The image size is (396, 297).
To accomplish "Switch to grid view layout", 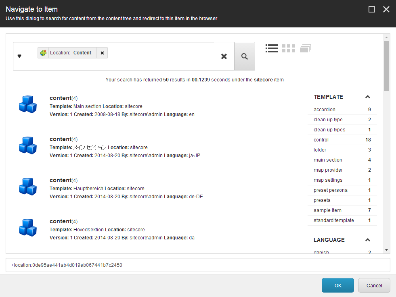I will pyautogui.click(x=289, y=48).
